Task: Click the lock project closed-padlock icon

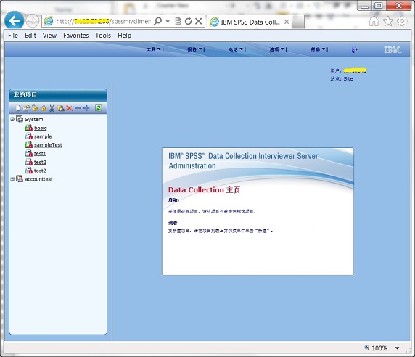Action: coord(44,108)
